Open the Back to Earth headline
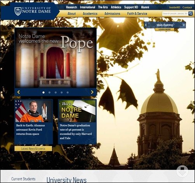This screenshot has height=183, width=195. click(x=30, y=129)
